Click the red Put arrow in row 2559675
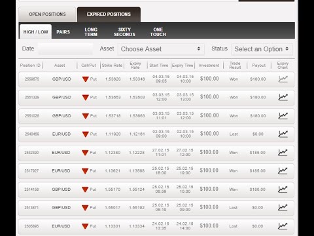The height and width of the screenshot is (236, 314). (x=86, y=79)
